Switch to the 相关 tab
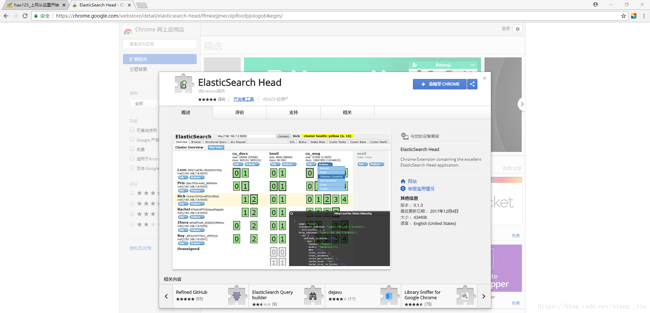 [x=347, y=112]
